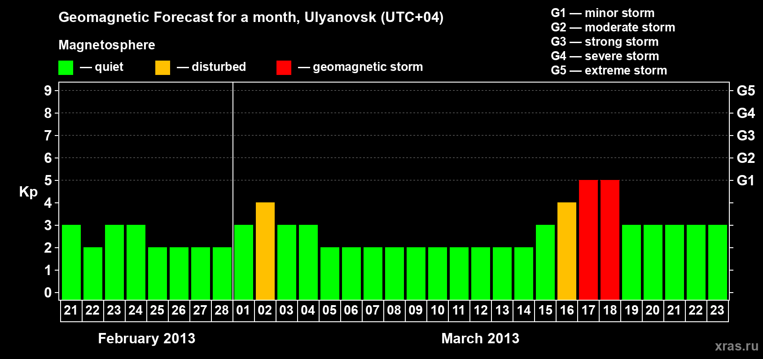Click the red geomagnetic storm legend swatch
The image size is (763, 359).
coord(284,68)
